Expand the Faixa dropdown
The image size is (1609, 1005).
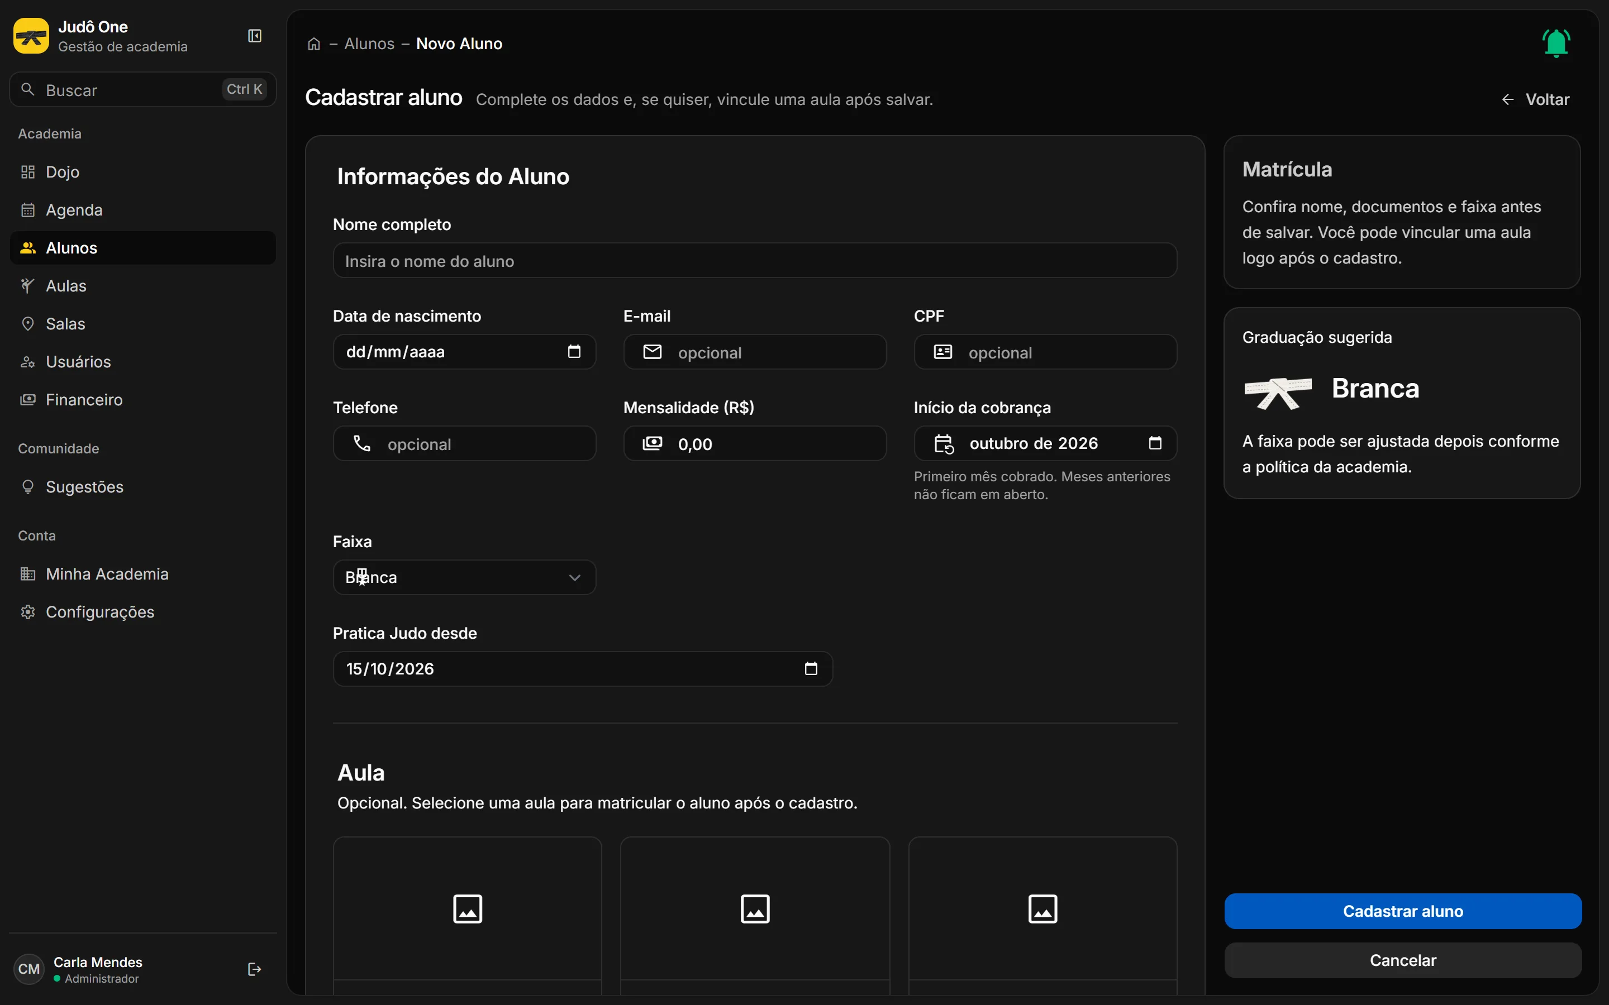coord(464,577)
